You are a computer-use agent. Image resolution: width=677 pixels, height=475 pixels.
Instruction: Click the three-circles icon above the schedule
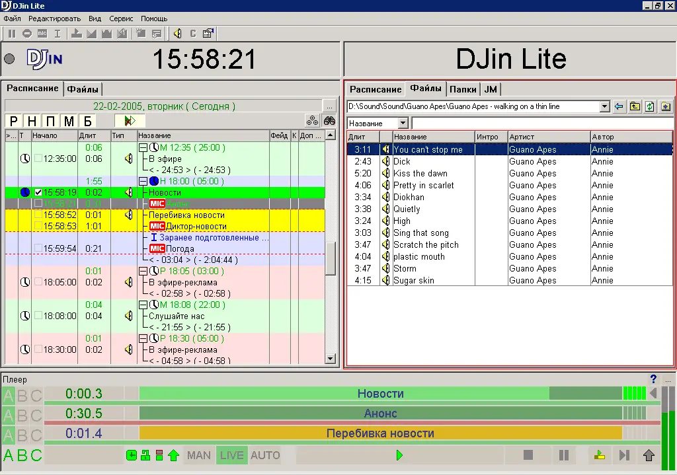(x=312, y=121)
